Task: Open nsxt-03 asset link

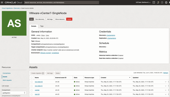Action: [x=37, y=94]
